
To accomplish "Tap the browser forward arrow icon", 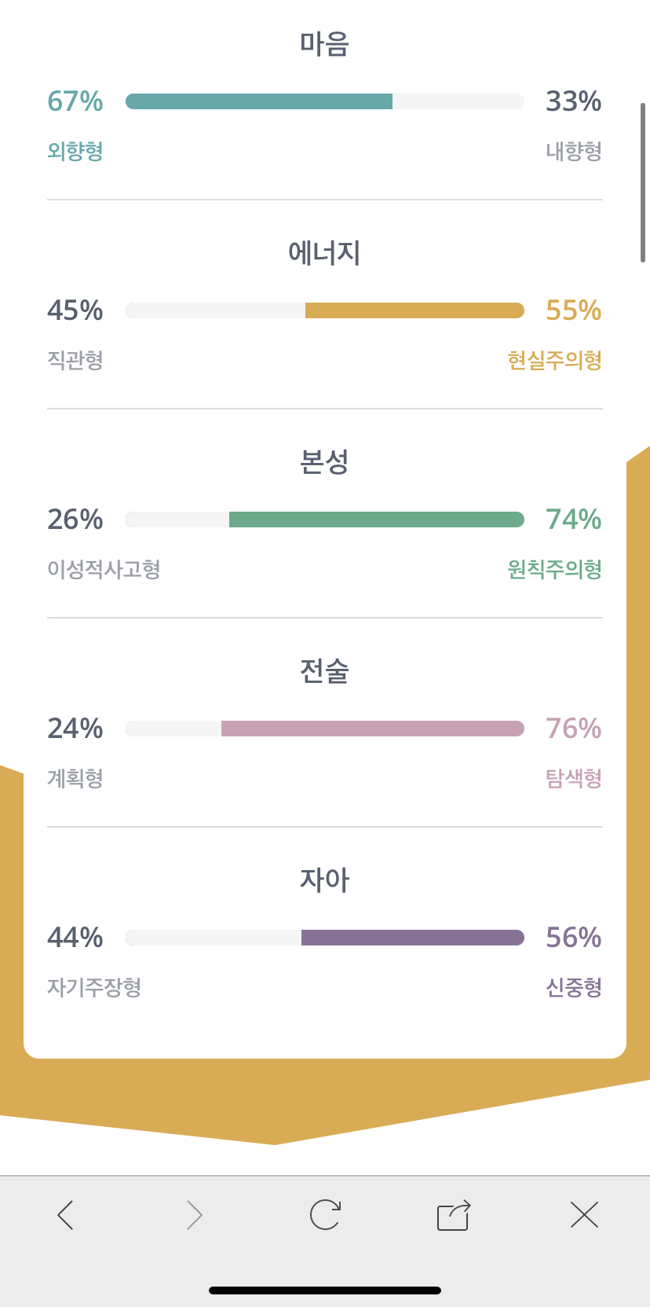I will pos(195,1215).
